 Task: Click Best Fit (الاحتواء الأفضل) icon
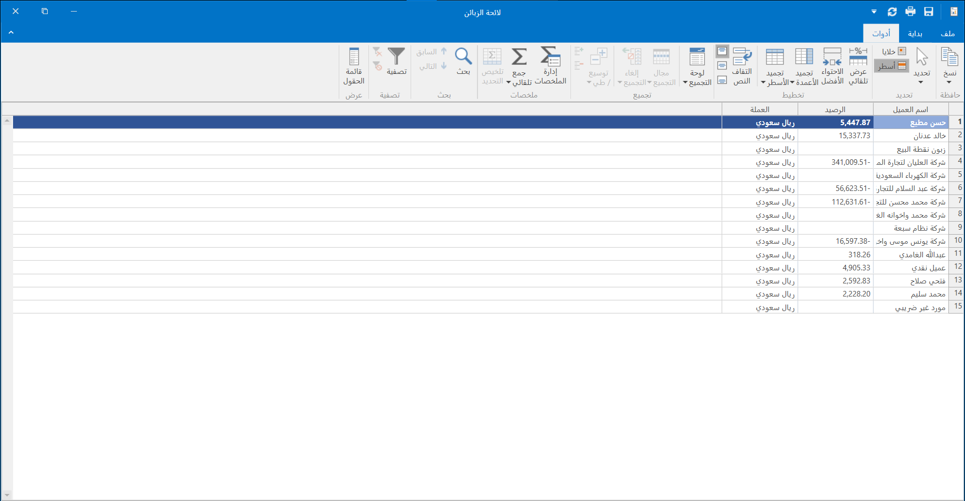coord(832,57)
